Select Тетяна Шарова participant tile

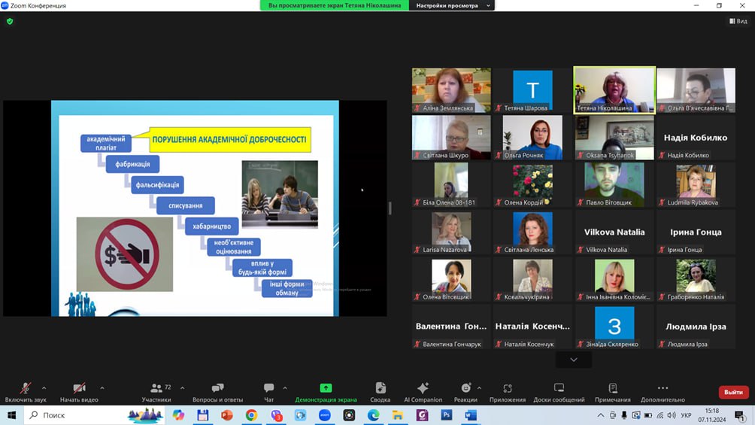tap(532, 90)
